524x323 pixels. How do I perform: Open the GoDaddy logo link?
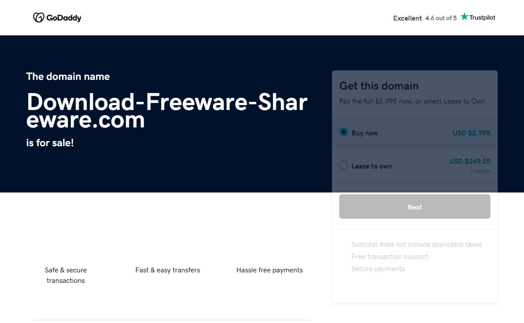[57, 17]
